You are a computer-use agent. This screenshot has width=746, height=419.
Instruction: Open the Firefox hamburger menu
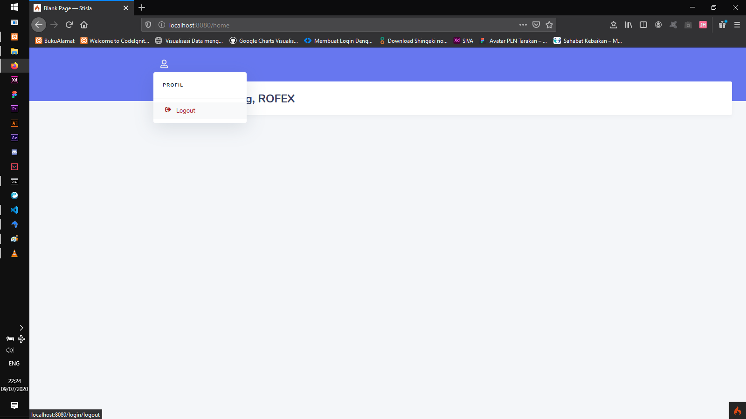[x=737, y=25]
